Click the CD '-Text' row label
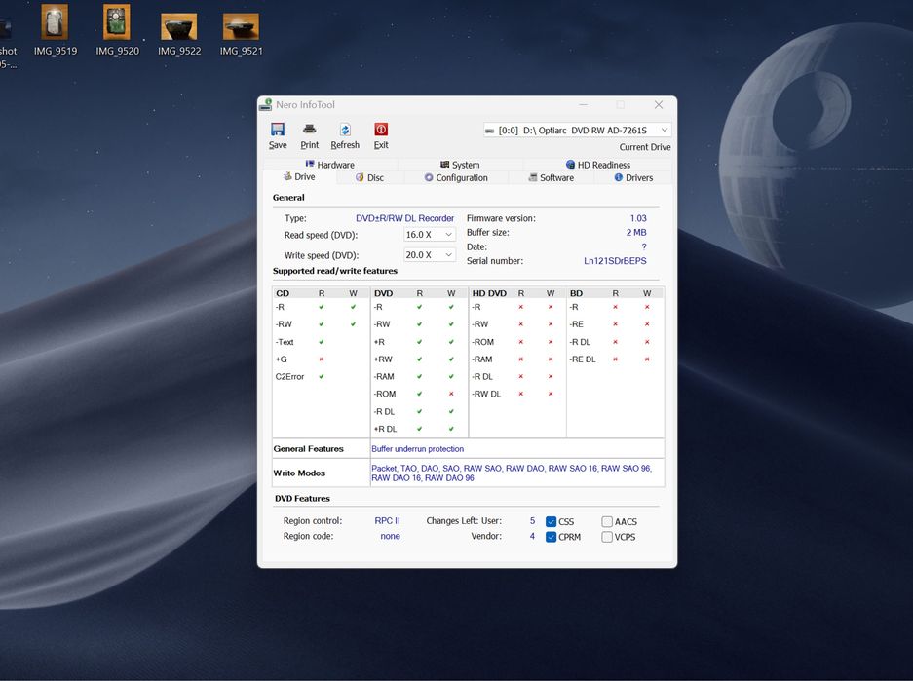Image resolution: width=913 pixels, height=681 pixels. click(x=285, y=342)
